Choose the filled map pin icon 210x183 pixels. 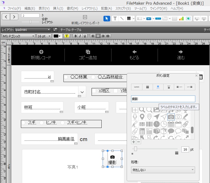(x=142, y=117)
